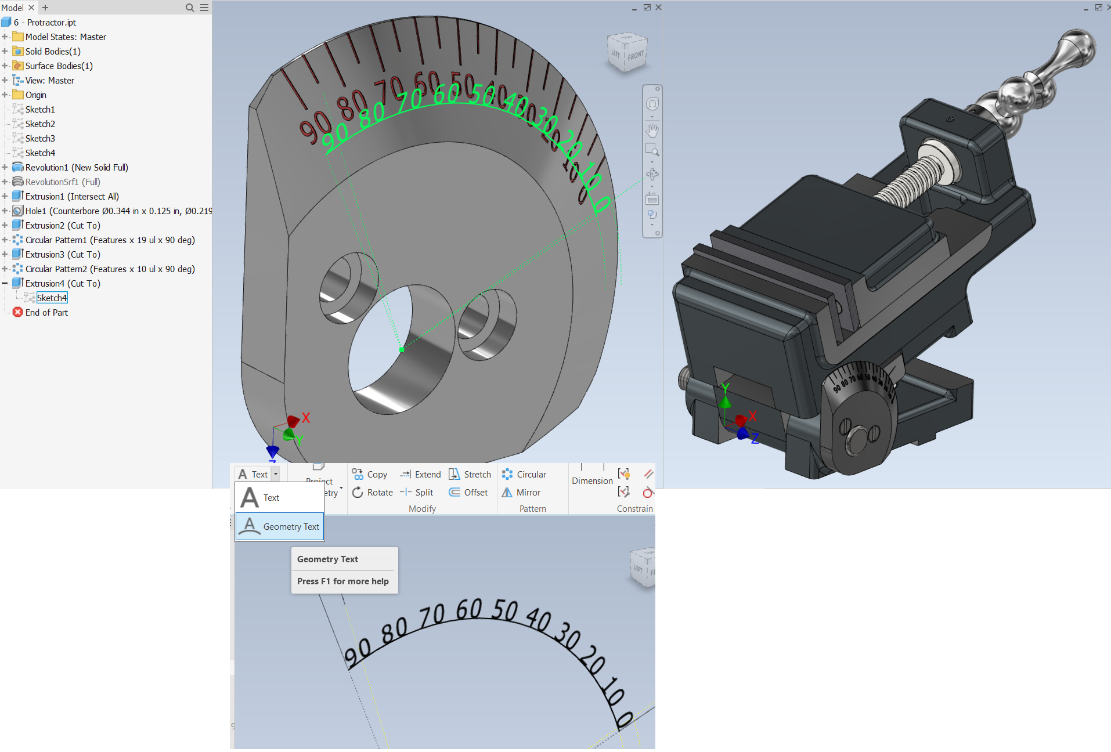Switch to the Model tab
Image resolution: width=1111 pixels, height=752 pixels.
pyautogui.click(x=14, y=7)
